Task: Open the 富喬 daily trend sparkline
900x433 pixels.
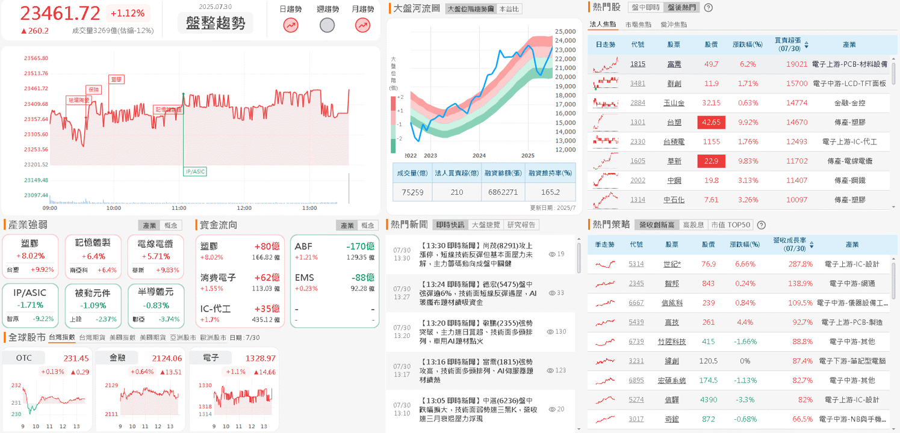Action: click(x=606, y=64)
